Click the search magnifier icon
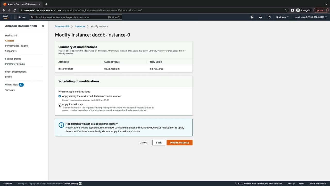Screen dimensions: 330x186 (32, 17)
